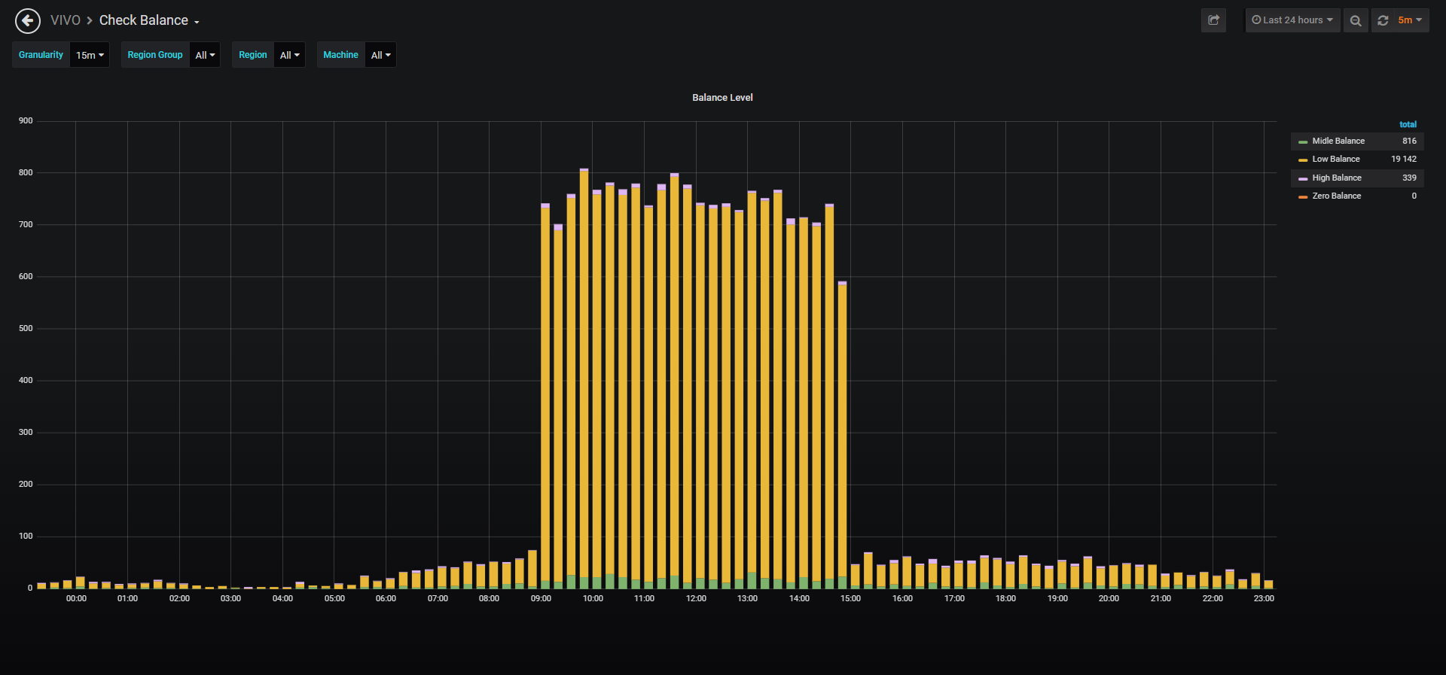
Task: Click the Low Balance yellow color swatch
Action: (x=1303, y=160)
